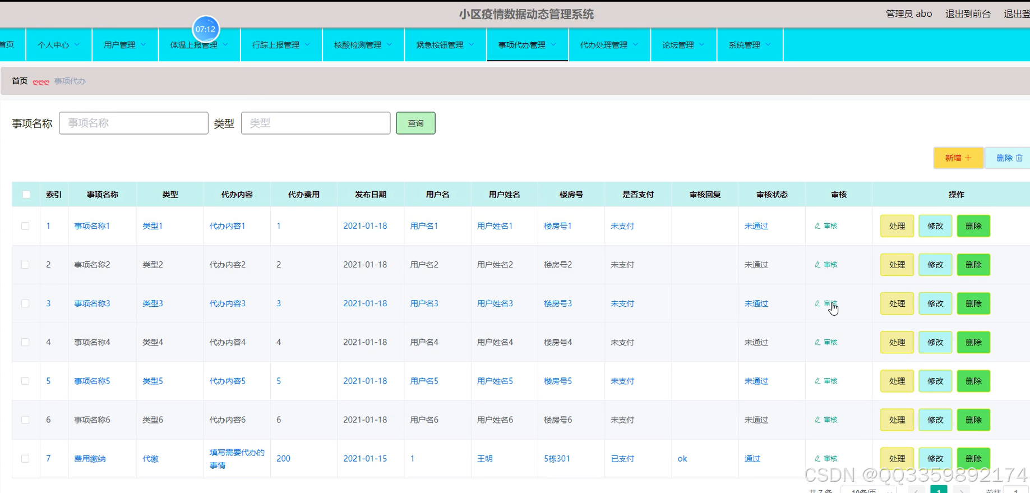Open audit for 事项名称3 row
The width and height of the screenshot is (1030, 493).
(826, 303)
